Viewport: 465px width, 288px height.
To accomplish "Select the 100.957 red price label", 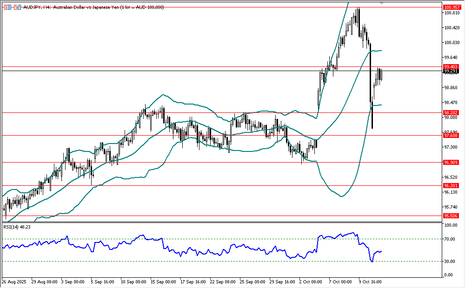I will [x=452, y=7].
